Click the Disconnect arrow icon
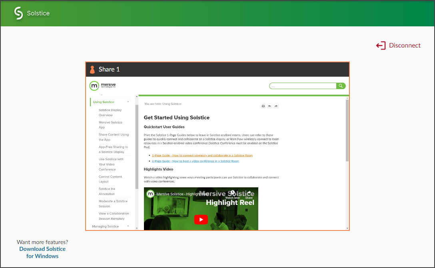Viewport: 435px width, 268px height. click(381, 46)
